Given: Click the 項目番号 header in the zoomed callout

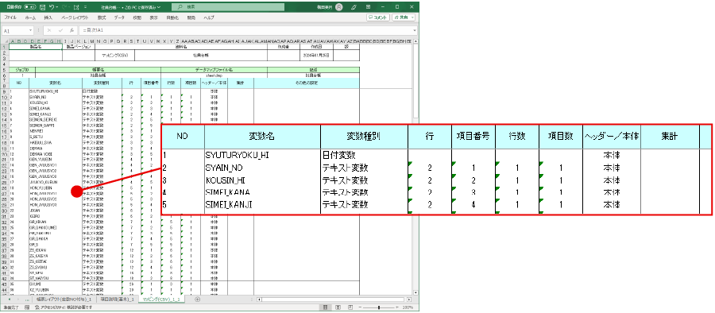Looking at the screenshot, I should pyautogui.click(x=473, y=137).
